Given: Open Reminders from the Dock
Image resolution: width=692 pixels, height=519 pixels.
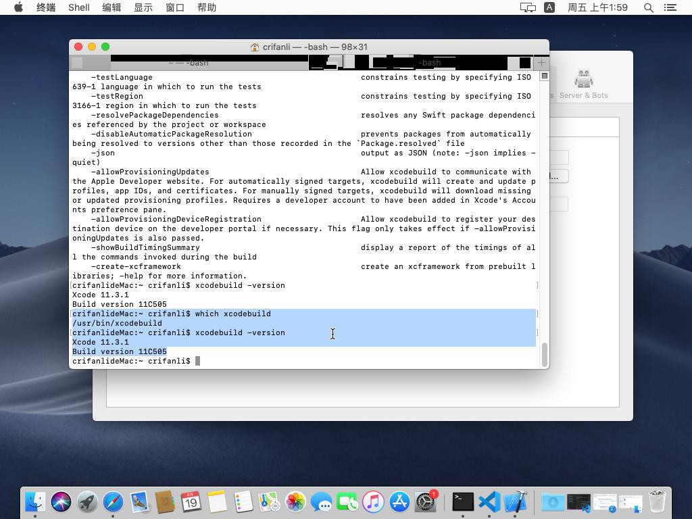Looking at the screenshot, I should click(x=243, y=502).
